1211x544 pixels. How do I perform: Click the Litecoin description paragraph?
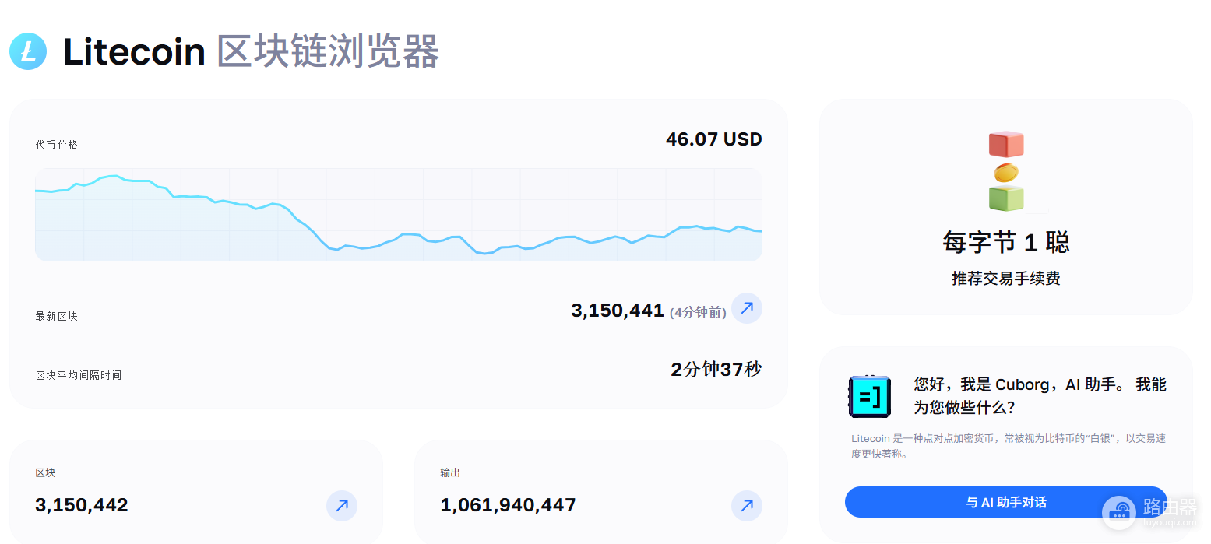[1009, 446]
